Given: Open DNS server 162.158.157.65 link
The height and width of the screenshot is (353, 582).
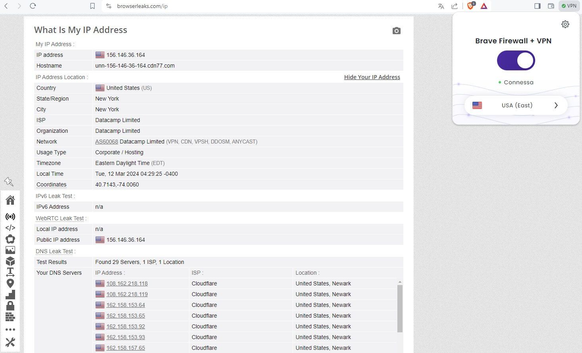Looking at the screenshot, I should click(x=125, y=348).
